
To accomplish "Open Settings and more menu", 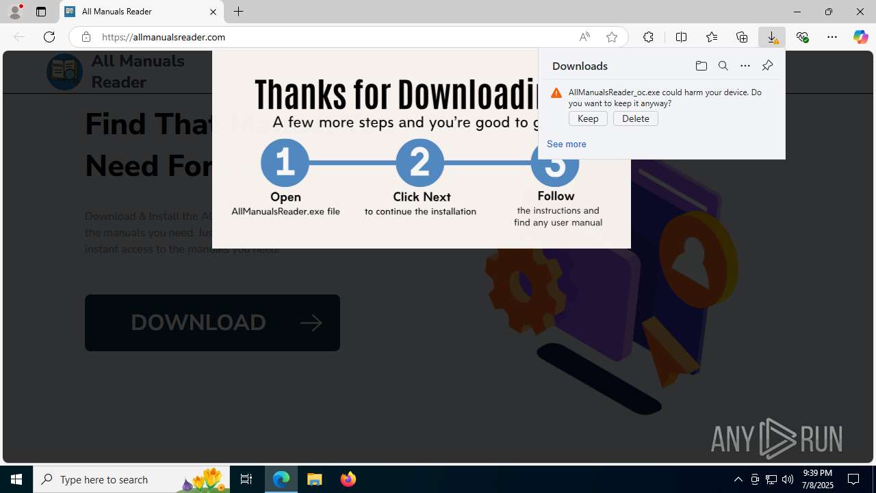I will click(x=832, y=37).
